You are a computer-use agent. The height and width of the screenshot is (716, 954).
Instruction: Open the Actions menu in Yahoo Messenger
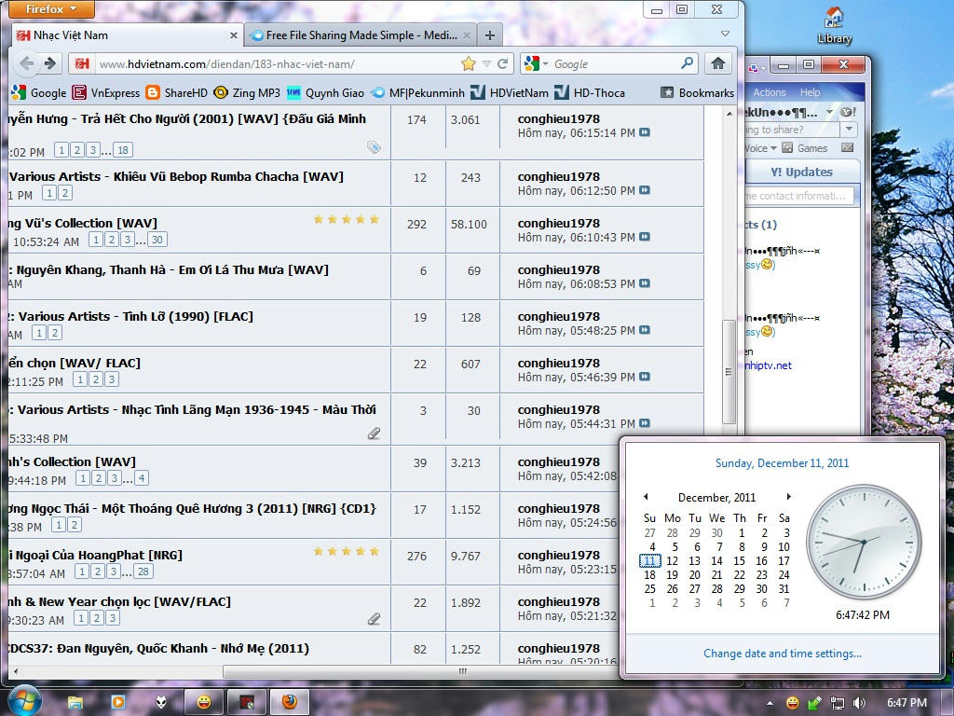pos(769,92)
